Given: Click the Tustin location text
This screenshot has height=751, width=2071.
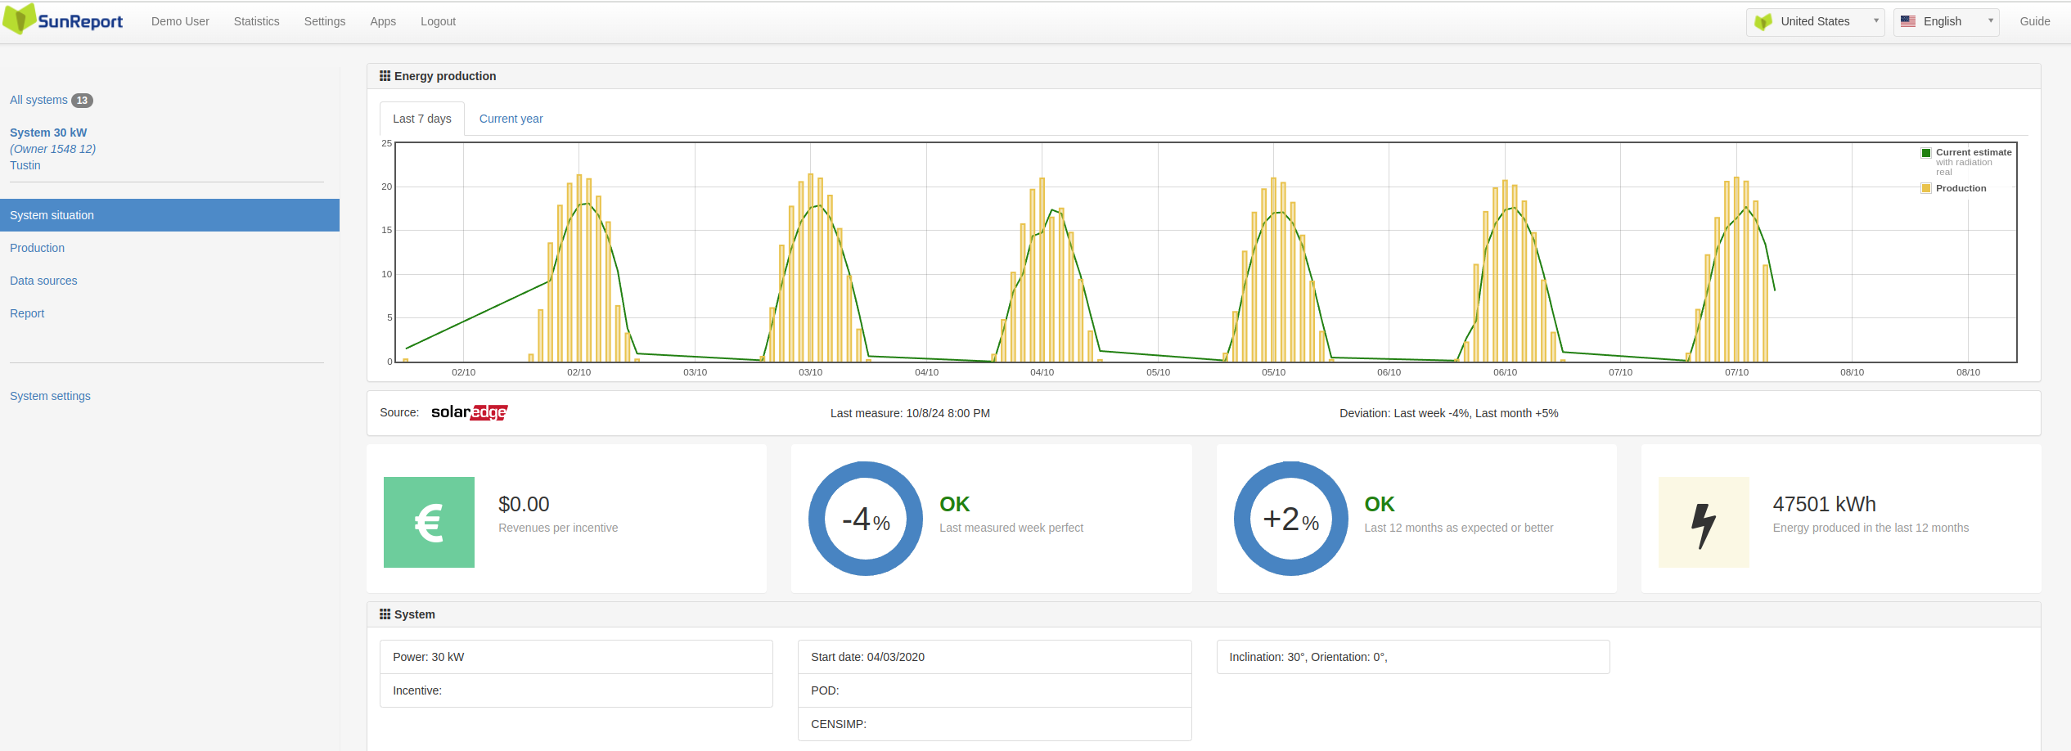Looking at the screenshot, I should tap(25, 165).
